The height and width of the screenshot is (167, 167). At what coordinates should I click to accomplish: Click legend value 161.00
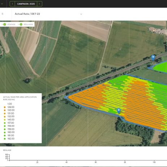(11, 136)
